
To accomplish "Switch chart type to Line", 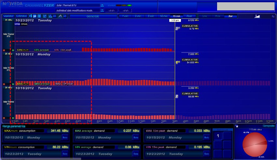I will point(205,16).
